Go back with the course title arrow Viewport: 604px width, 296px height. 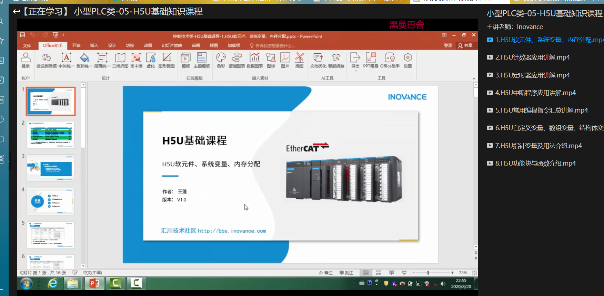tap(16, 12)
